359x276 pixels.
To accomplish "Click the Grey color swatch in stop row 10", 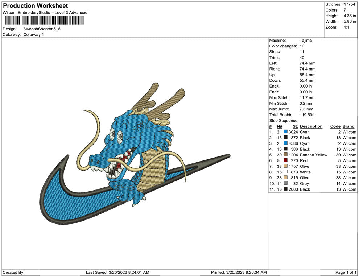I will coord(286,184).
